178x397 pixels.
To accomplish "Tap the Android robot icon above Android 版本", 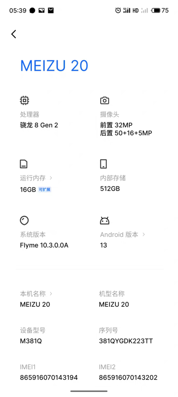I will click(x=104, y=220).
